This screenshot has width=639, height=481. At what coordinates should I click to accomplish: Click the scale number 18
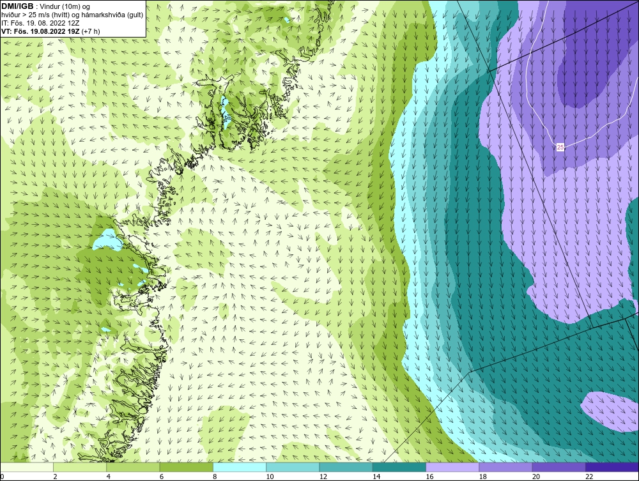[x=483, y=477]
